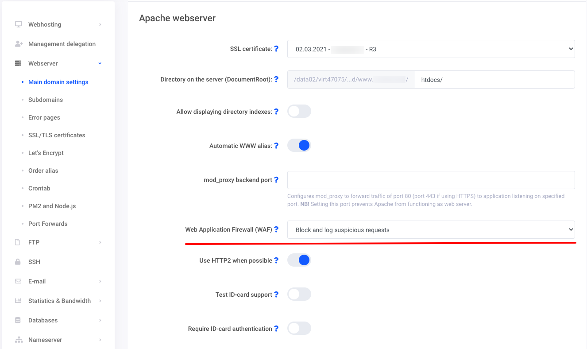Image resolution: width=587 pixels, height=349 pixels.
Task: Open the Crontab page link
Action: 39,188
